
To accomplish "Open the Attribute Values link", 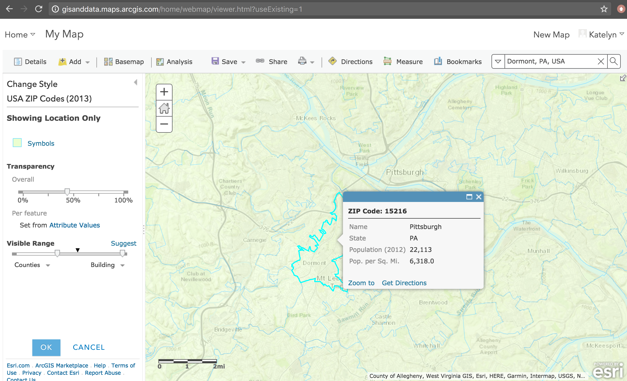I will (x=75, y=225).
